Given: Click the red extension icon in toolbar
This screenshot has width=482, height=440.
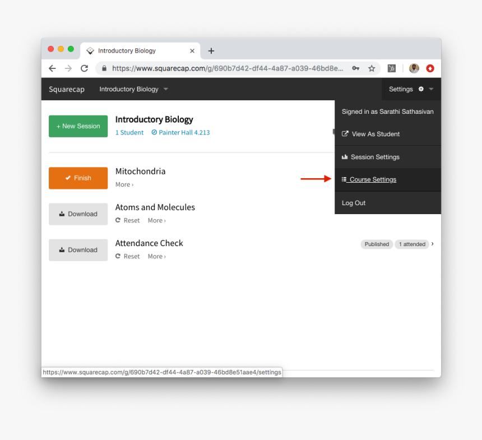Looking at the screenshot, I should 430,68.
